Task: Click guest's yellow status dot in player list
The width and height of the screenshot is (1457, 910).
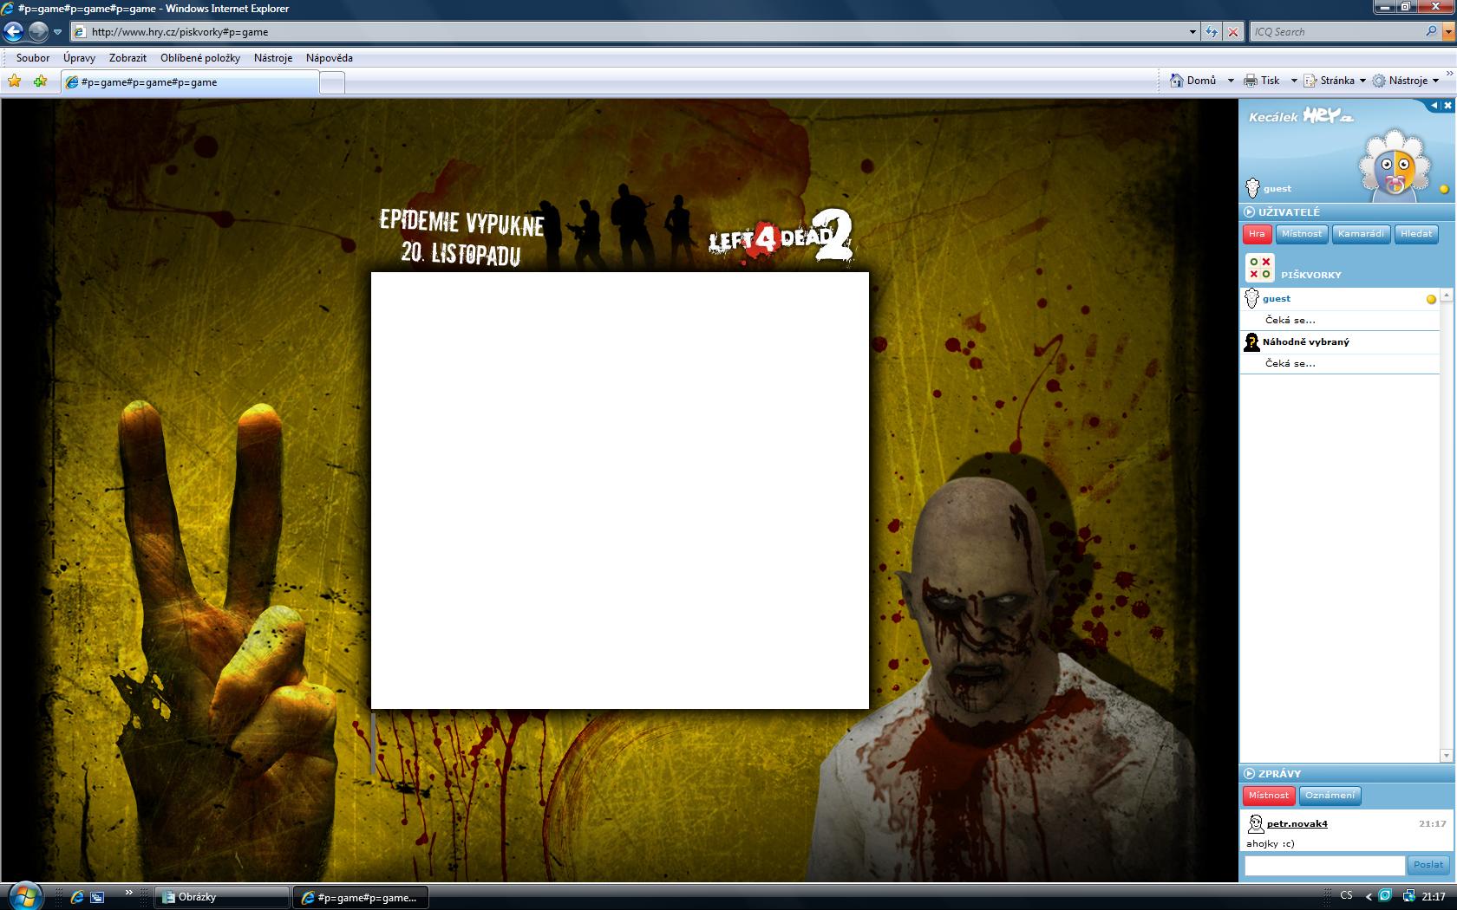Action: tap(1431, 299)
